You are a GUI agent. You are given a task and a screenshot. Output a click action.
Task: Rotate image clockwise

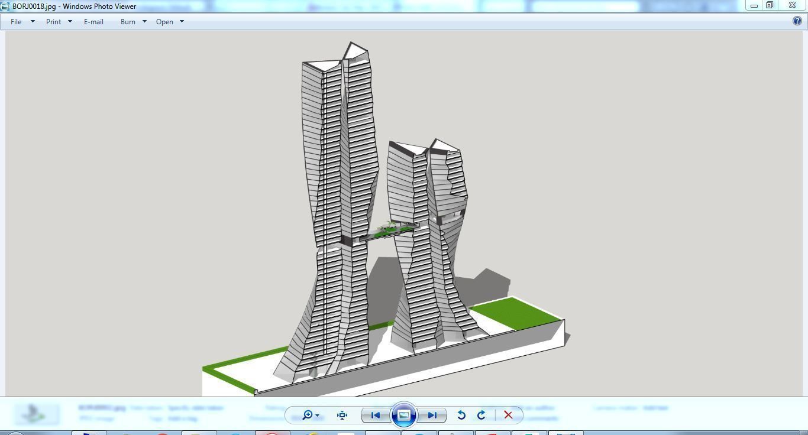click(x=481, y=415)
